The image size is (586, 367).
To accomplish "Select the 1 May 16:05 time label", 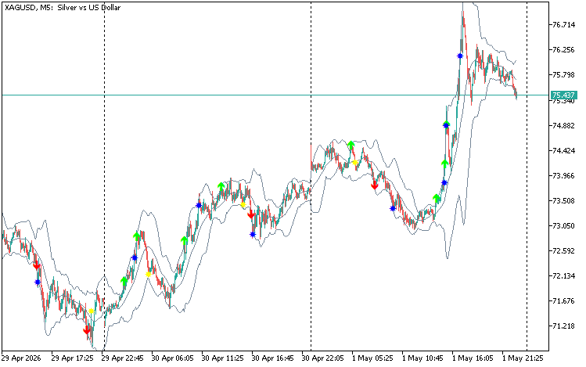I will (x=473, y=358).
